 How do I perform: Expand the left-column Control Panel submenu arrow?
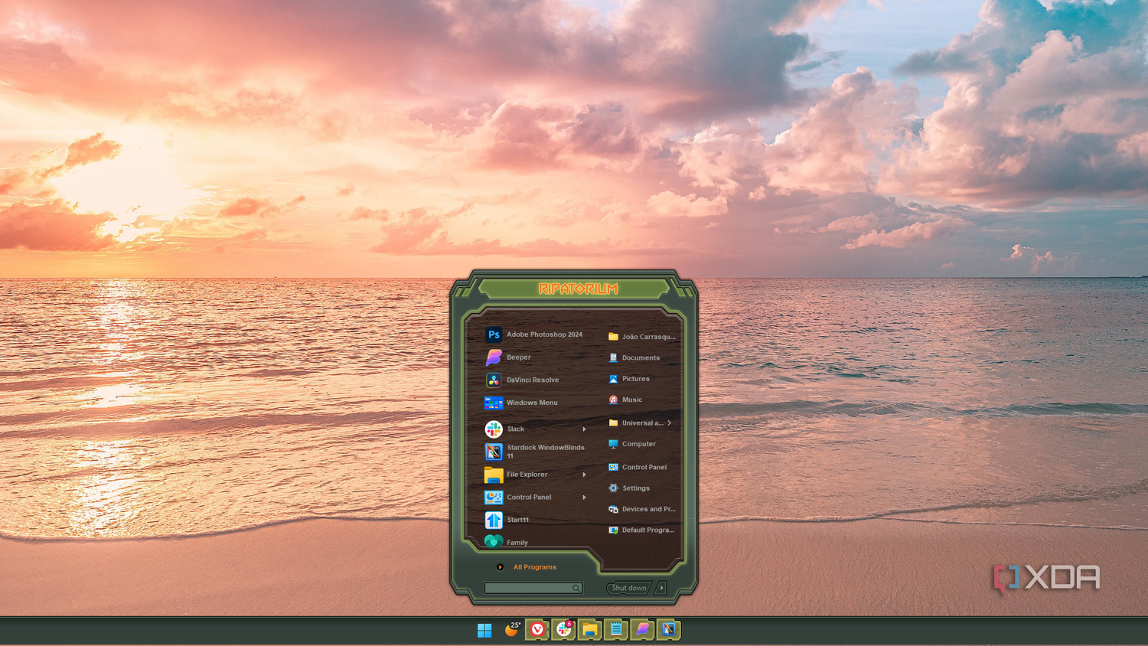585,498
